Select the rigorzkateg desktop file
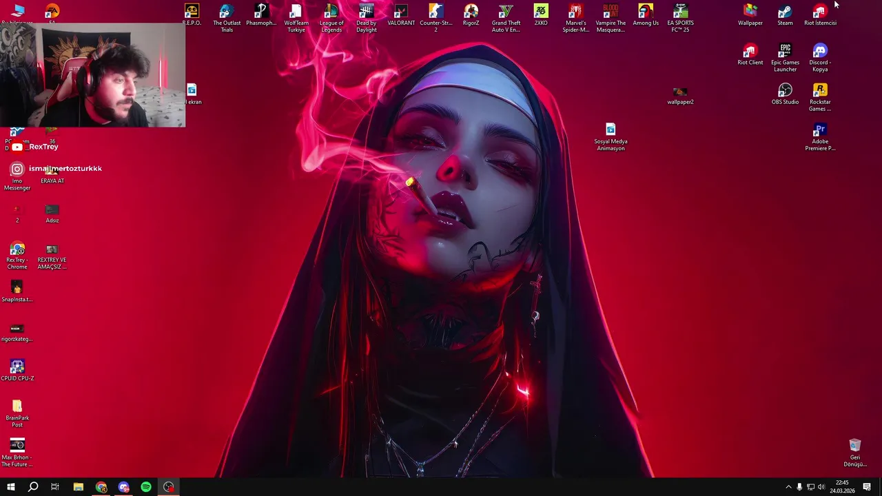 (x=17, y=331)
